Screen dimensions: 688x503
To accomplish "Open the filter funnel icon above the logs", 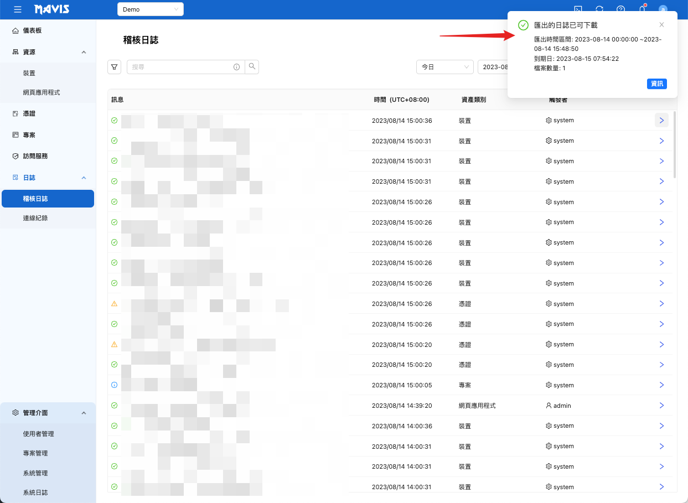I will coord(114,66).
